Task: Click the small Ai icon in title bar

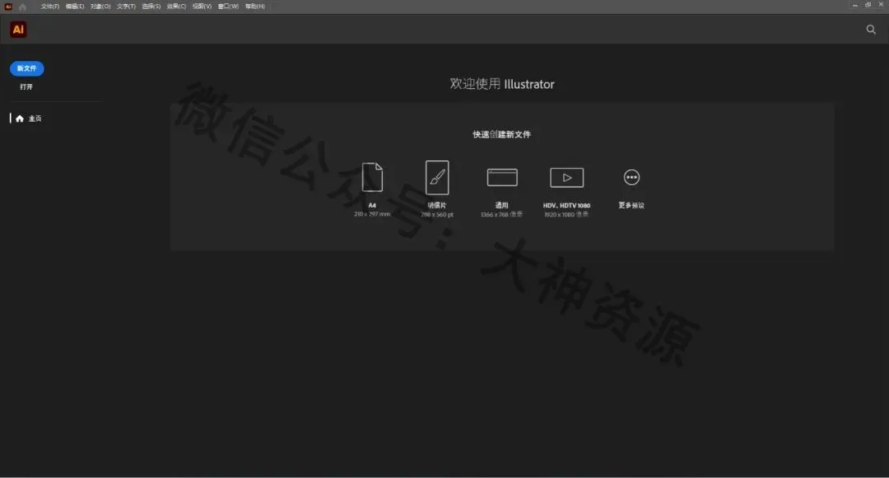Action: pyautogui.click(x=8, y=7)
